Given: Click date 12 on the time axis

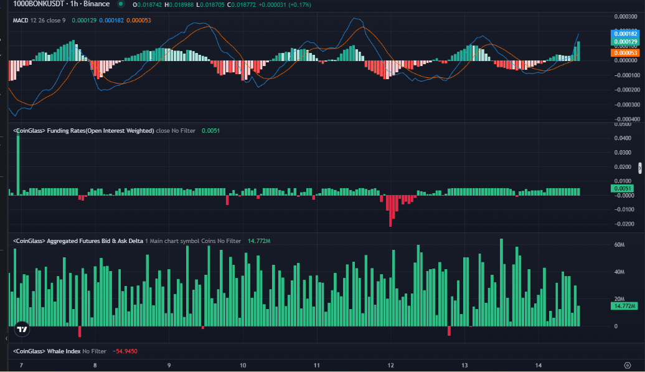Looking at the screenshot, I should [391, 365].
